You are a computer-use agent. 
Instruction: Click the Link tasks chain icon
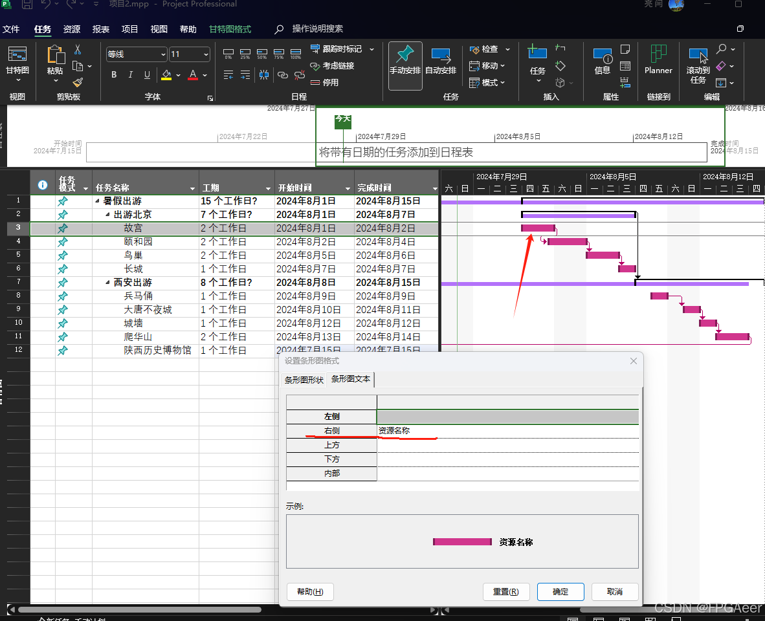282,74
